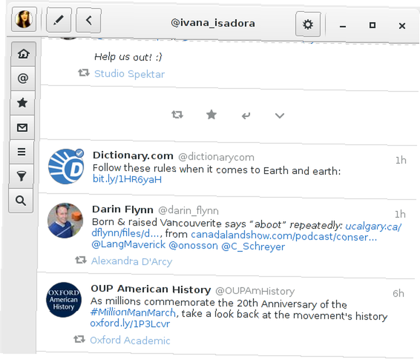Open OUP American History author name
This screenshot has width=420, height=362.
[151, 289]
